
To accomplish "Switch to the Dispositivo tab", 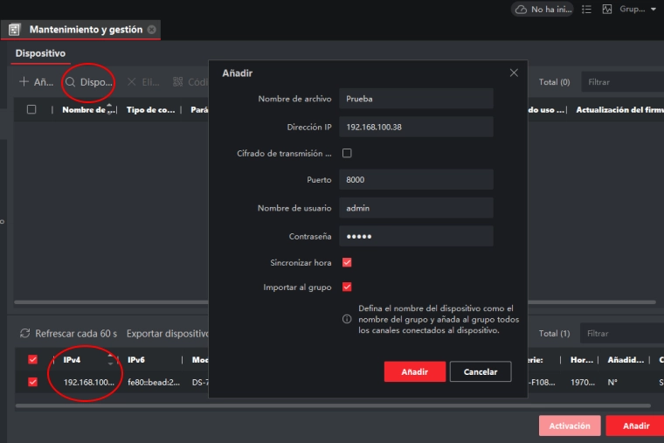I will (x=40, y=53).
